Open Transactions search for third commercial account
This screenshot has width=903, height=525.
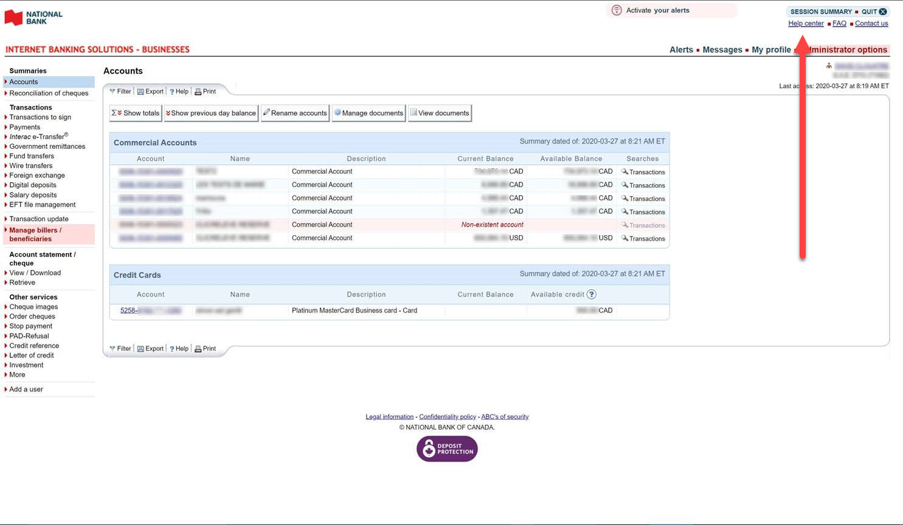[x=643, y=199]
